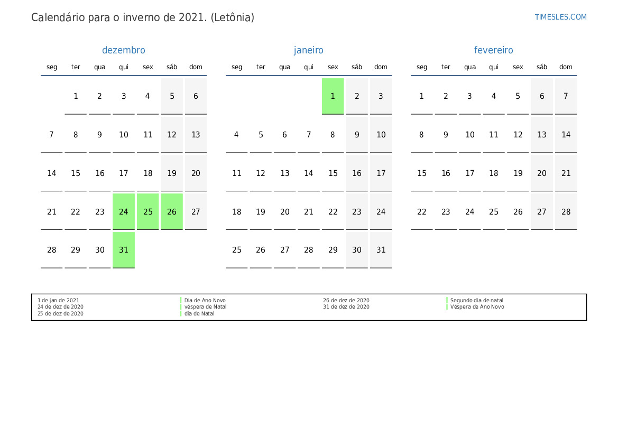Select legend entry véspera de Natal
Viewport: 618px width, 437px height.
click(205, 307)
